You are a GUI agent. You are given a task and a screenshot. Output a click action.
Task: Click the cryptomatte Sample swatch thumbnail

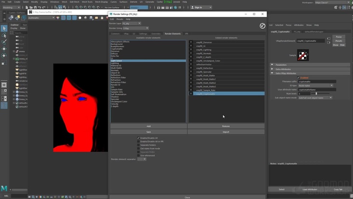[303, 55]
